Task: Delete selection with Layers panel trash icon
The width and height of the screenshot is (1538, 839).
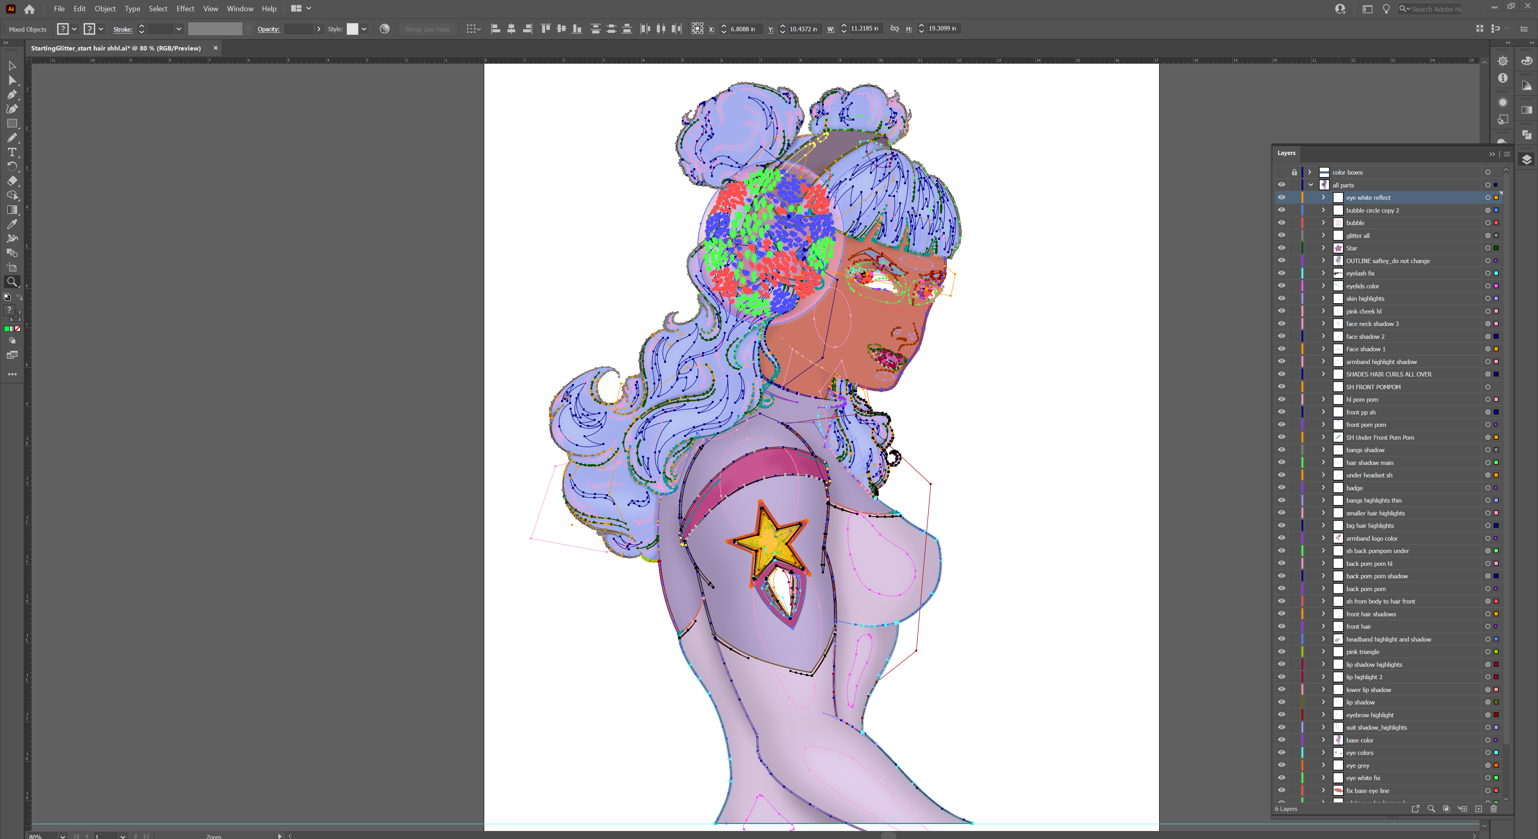Action: coord(1494,809)
